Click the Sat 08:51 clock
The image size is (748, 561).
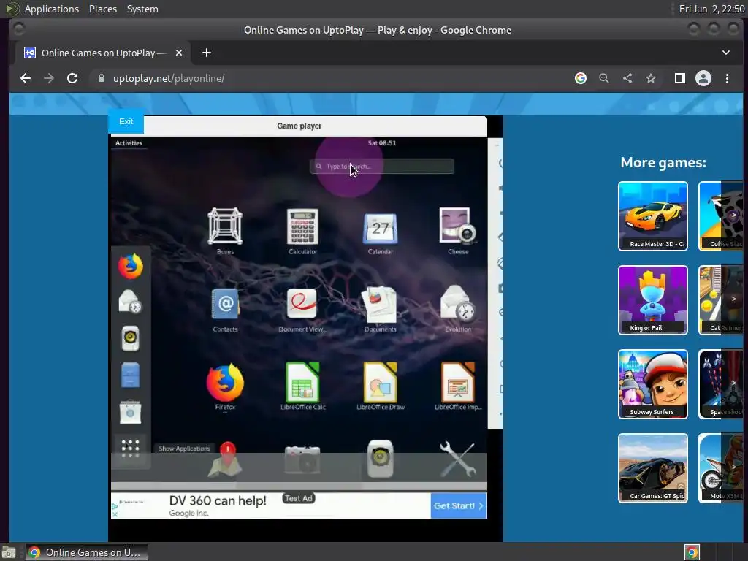[x=381, y=143]
